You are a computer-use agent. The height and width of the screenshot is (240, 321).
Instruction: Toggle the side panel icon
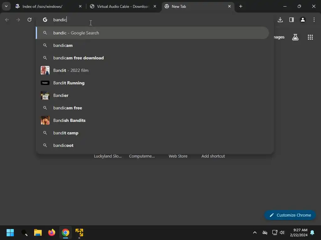[292, 20]
